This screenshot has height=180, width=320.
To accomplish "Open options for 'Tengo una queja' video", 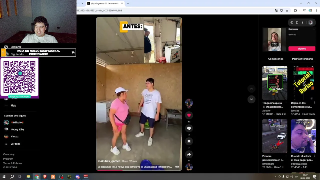I will tap(286, 103).
